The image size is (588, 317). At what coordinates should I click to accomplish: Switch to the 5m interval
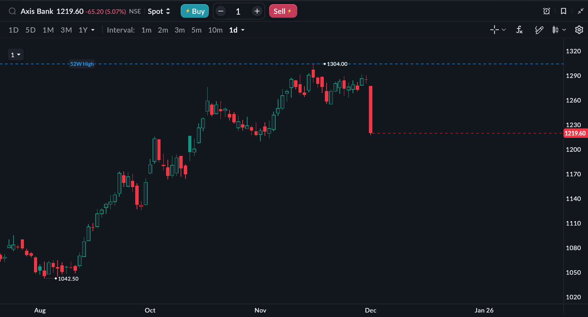pos(196,30)
